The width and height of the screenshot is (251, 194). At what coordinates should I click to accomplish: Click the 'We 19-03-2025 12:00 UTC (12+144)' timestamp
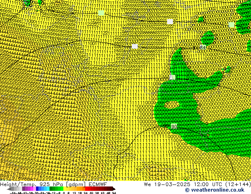[x=197, y=184]
